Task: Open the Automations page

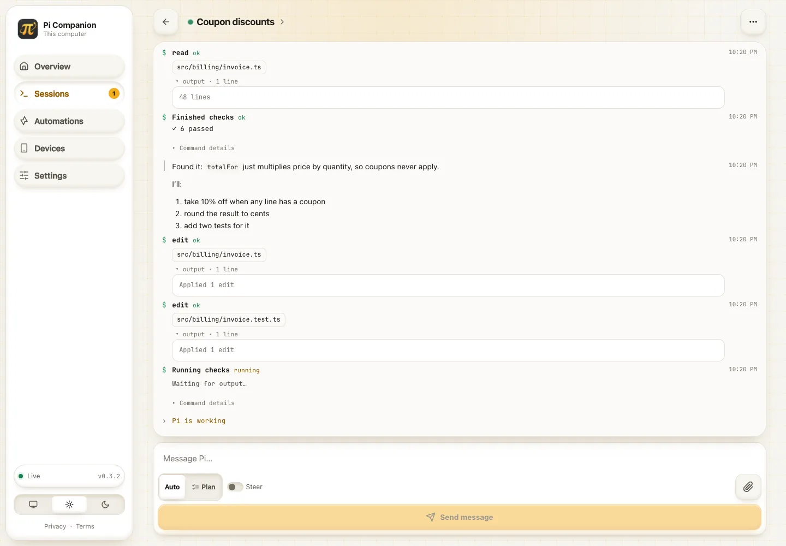Action: tap(69, 121)
